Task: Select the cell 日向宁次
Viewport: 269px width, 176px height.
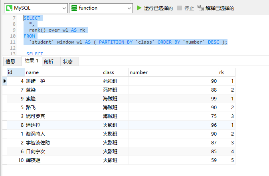Action: click(x=63, y=152)
